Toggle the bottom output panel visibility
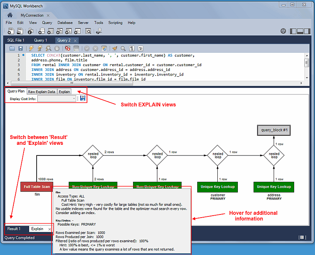Viewport: 315px width, 255px height. click(x=300, y=31)
